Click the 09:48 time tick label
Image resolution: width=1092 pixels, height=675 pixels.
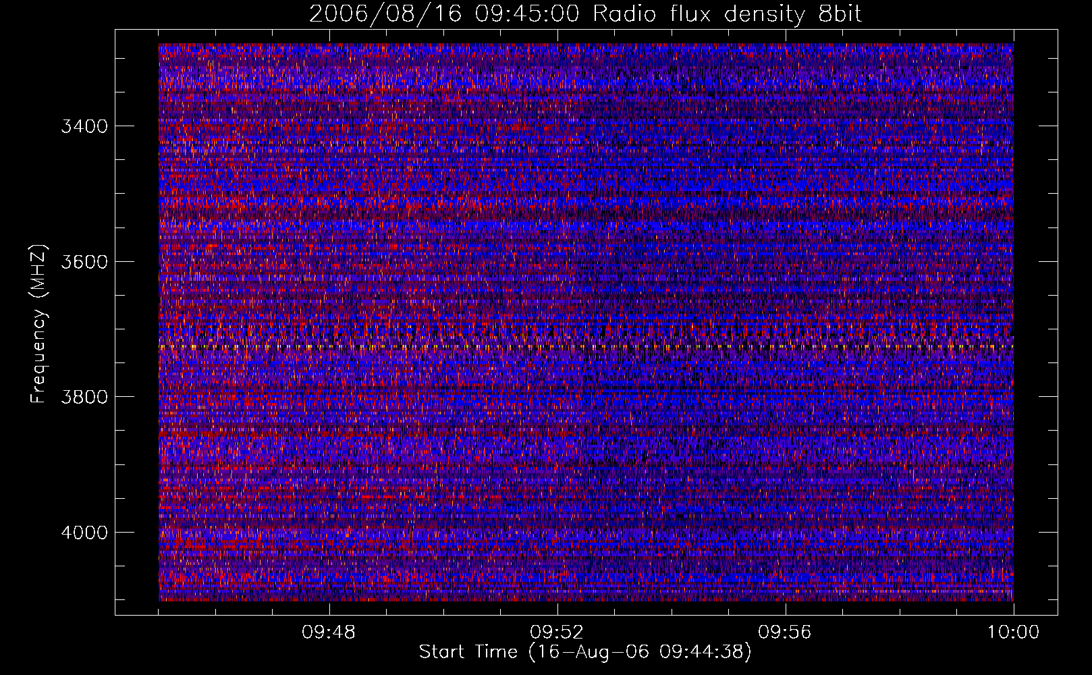point(329,632)
